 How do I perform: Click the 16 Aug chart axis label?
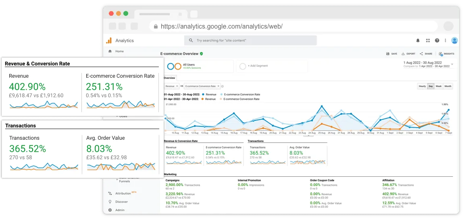point(234,133)
